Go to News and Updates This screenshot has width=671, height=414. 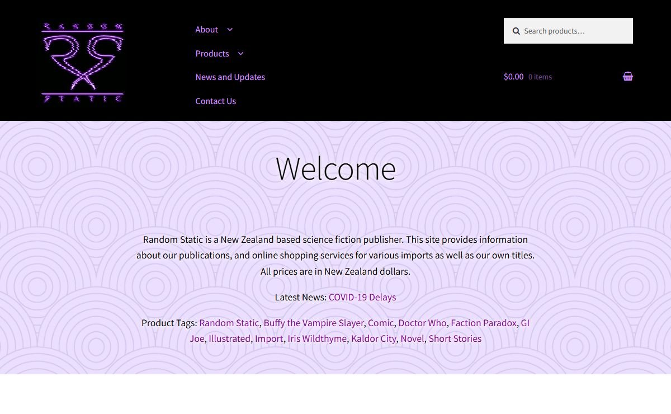coord(230,77)
